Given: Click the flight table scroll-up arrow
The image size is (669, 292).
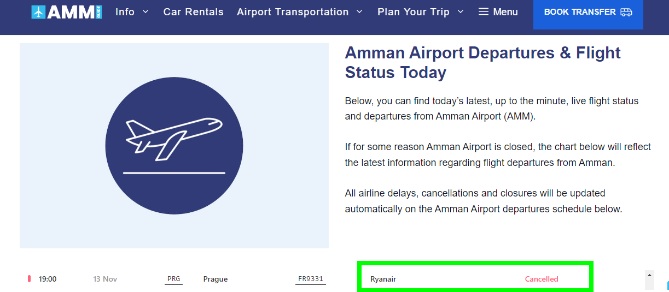Looking at the screenshot, I should tap(649, 275).
